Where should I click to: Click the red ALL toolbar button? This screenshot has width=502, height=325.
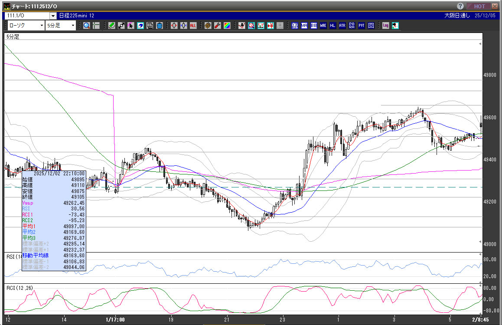tap(193, 26)
